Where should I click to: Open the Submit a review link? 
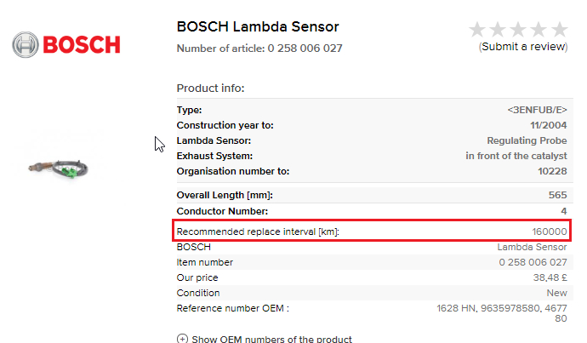click(x=523, y=47)
